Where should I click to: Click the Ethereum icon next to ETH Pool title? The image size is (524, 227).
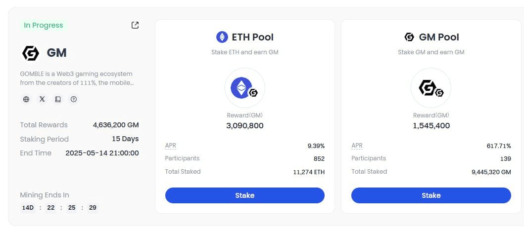[222, 37]
